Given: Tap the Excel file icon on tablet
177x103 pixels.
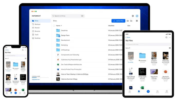Looking at the screenshot, I should tap(142, 88).
